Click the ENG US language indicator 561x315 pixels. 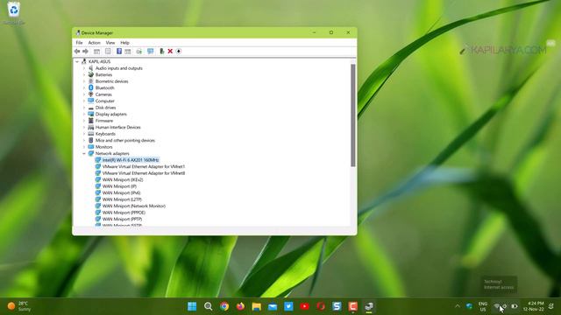[x=483, y=306]
